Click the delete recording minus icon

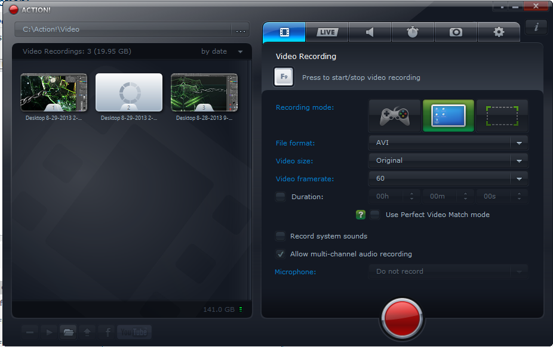(30, 332)
